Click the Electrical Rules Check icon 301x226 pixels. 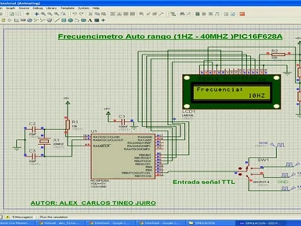(x=233, y=14)
